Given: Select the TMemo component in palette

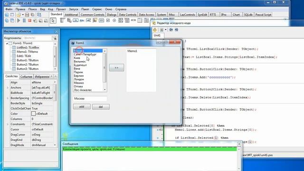Looking at the screenshot, I should click(x=95, y=20).
